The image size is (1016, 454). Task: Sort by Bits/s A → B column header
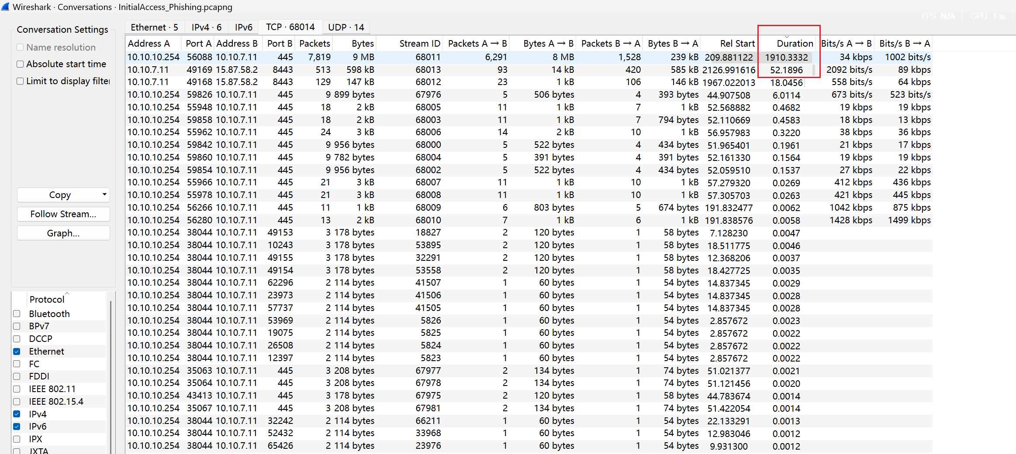pyautogui.click(x=846, y=44)
